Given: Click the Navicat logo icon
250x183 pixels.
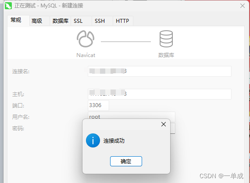Looking at the screenshot, I should click(86, 39).
